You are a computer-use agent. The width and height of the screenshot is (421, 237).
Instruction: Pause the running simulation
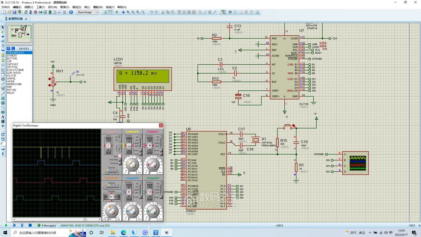click(x=22, y=225)
